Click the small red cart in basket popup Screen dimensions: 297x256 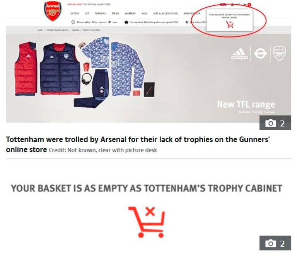pyautogui.click(x=230, y=25)
